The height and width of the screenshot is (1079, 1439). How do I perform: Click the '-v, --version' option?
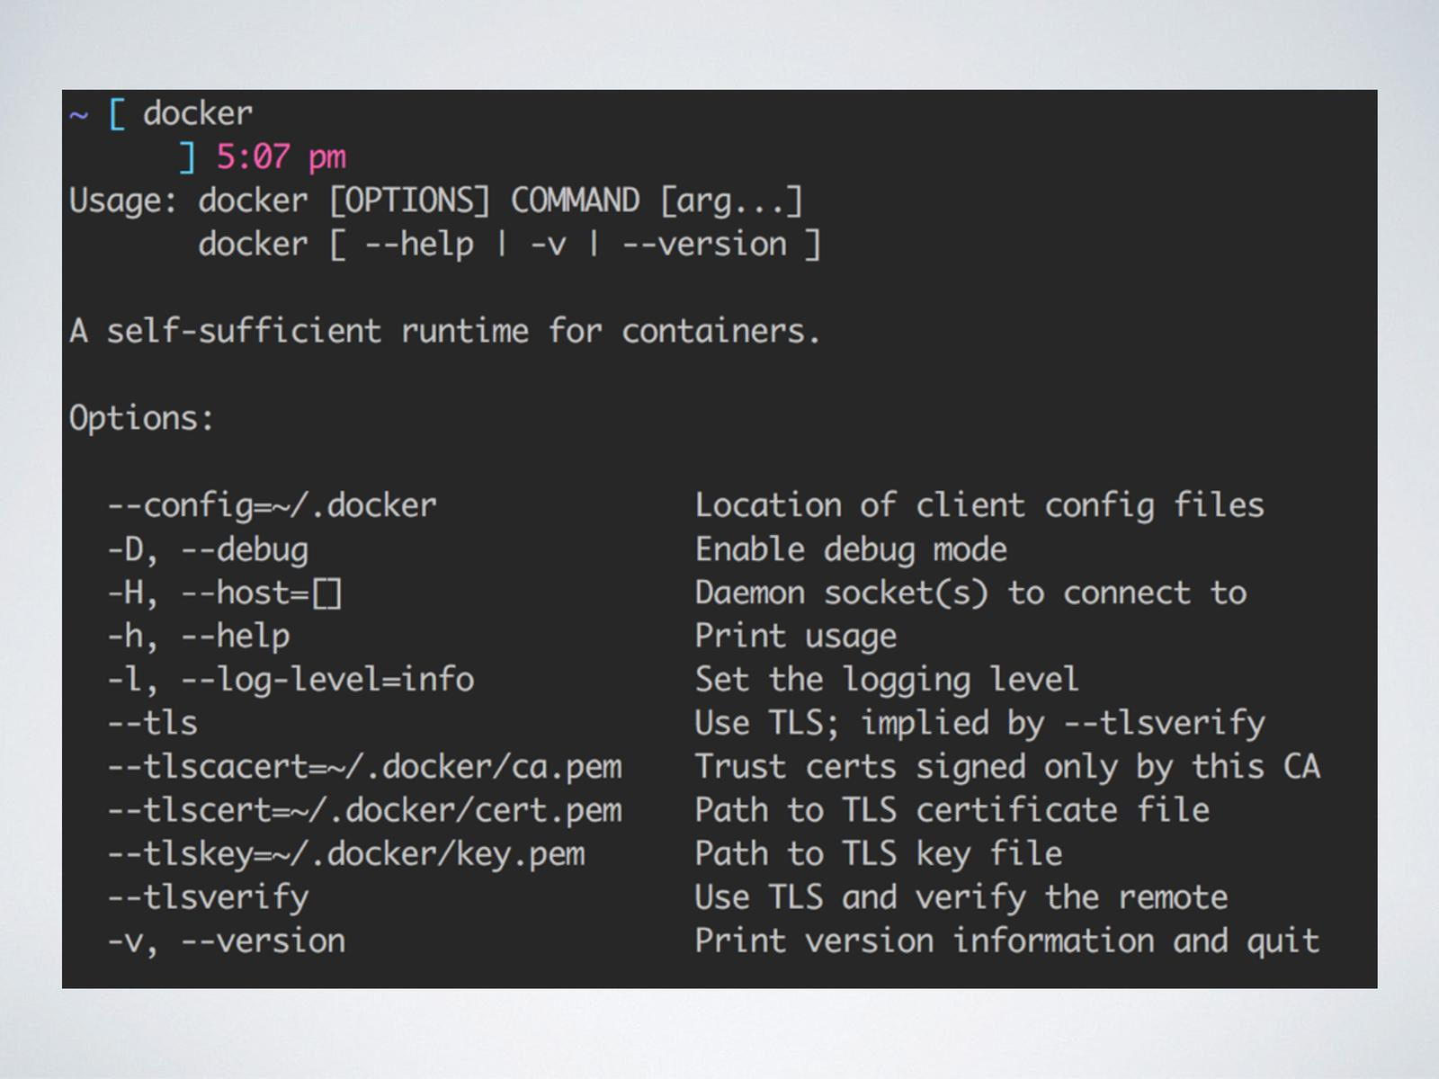tap(227, 941)
